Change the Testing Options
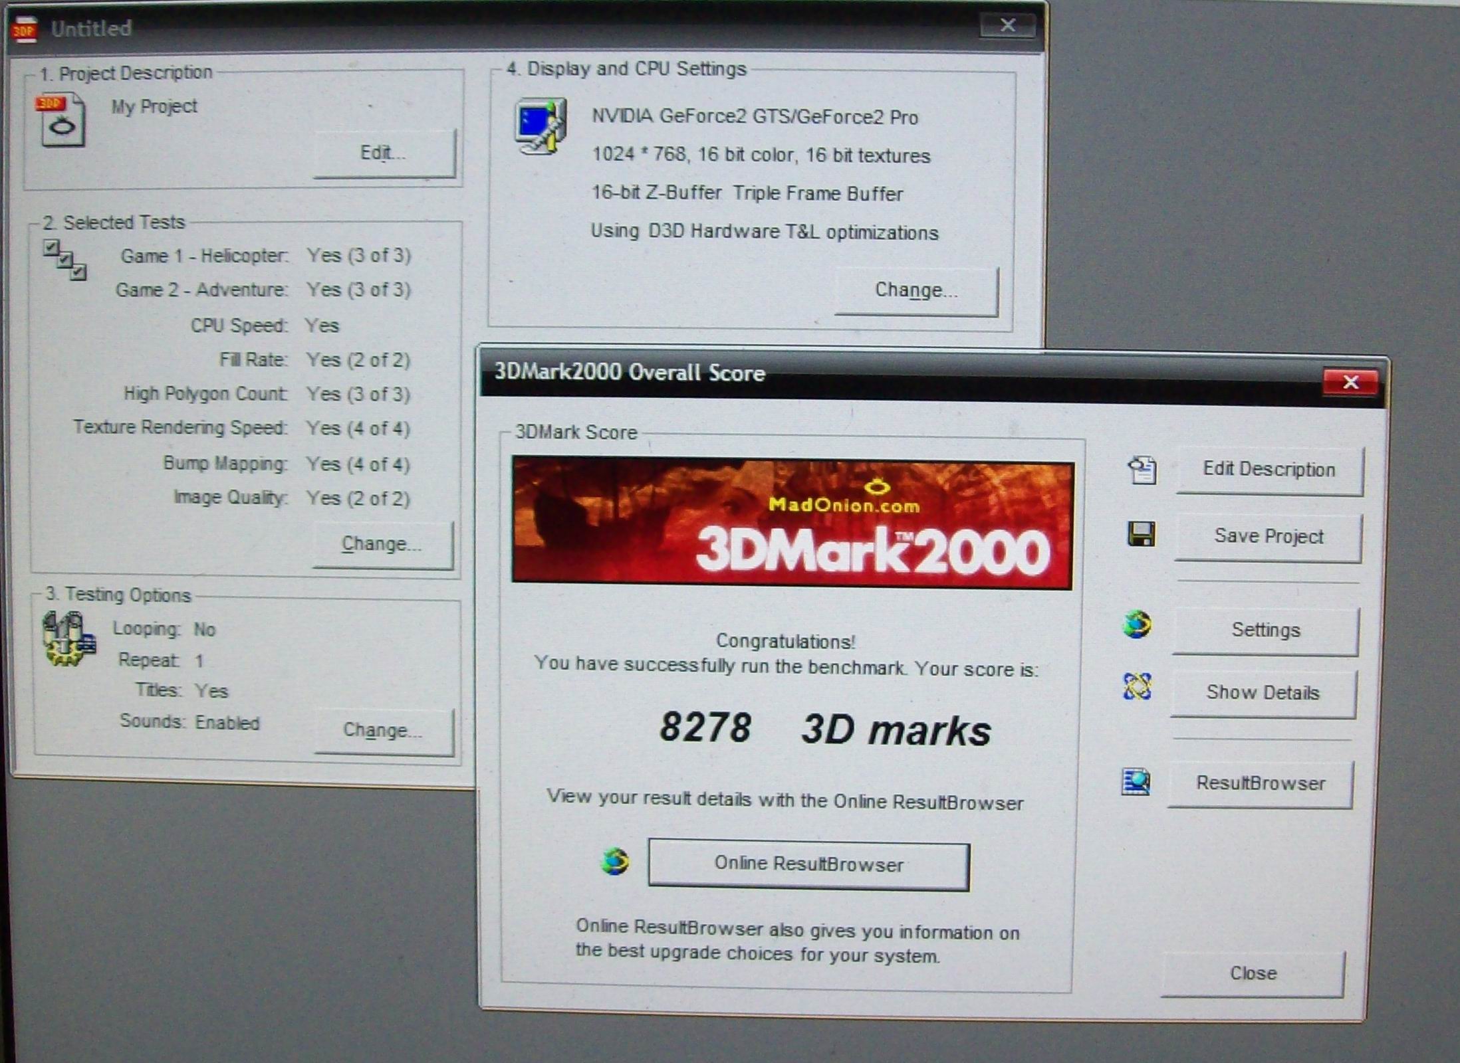Image resolution: width=1460 pixels, height=1063 pixels. (384, 731)
